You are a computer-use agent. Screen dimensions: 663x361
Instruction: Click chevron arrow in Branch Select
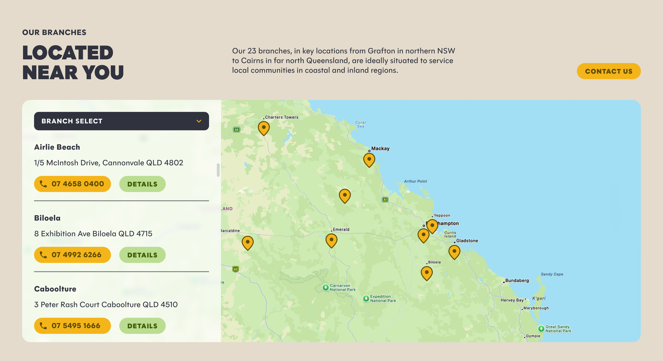click(199, 121)
